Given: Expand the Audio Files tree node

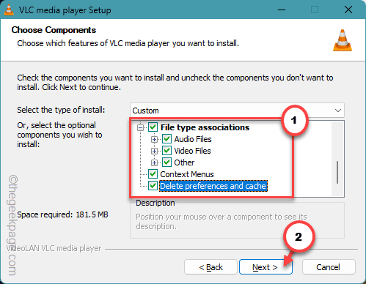Looking at the screenshot, I should point(154,139).
